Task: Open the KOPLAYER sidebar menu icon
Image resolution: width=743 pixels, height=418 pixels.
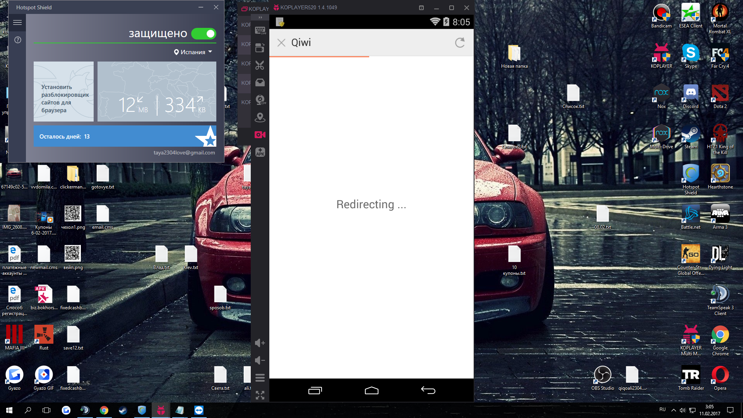Action: tap(260, 378)
